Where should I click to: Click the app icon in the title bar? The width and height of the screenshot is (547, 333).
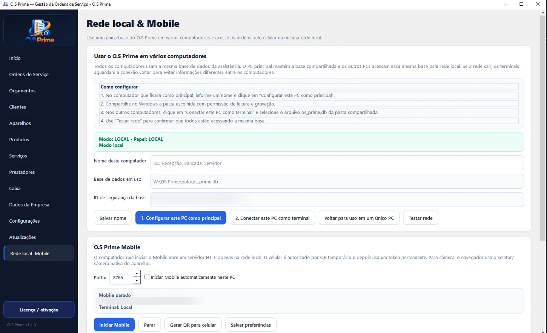coord(5,4)
